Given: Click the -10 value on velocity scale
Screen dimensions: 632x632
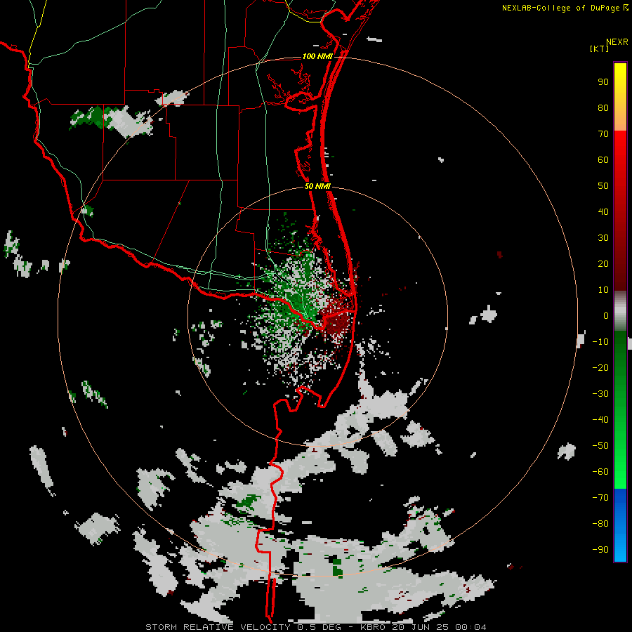Looking at the screenshot, I should tap(600, 342).
